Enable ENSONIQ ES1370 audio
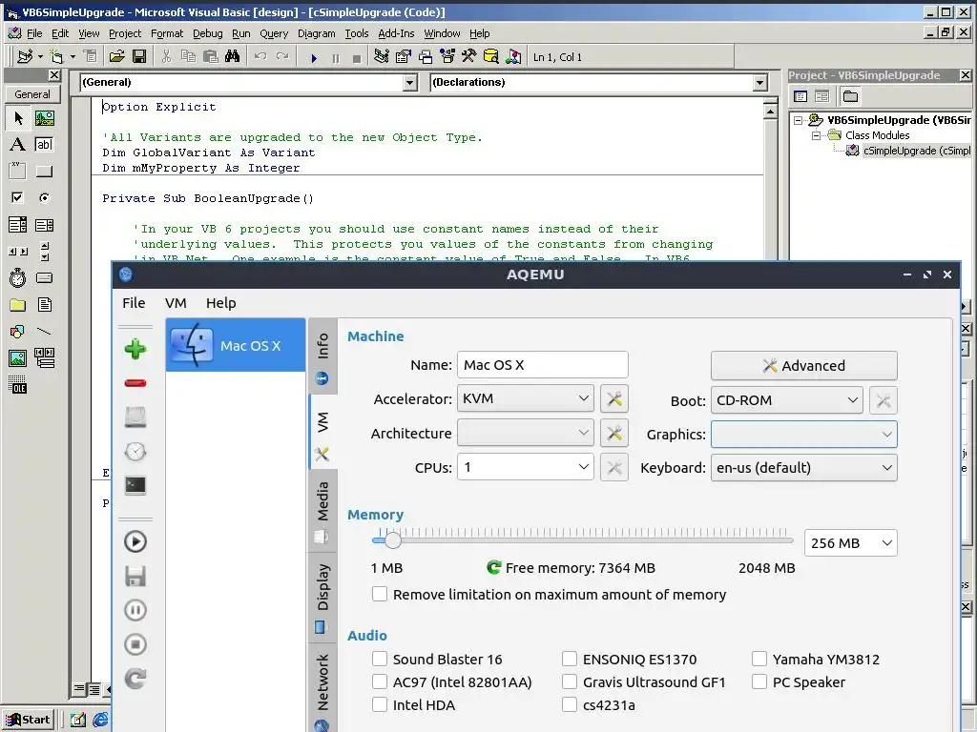The image size is (977, 732). tap(570, 659)
